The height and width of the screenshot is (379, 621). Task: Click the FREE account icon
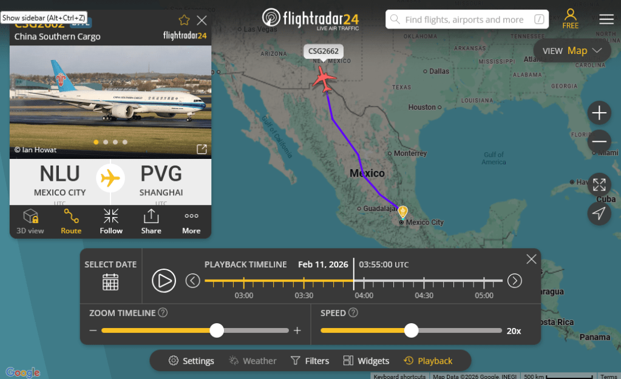[571, 18]
